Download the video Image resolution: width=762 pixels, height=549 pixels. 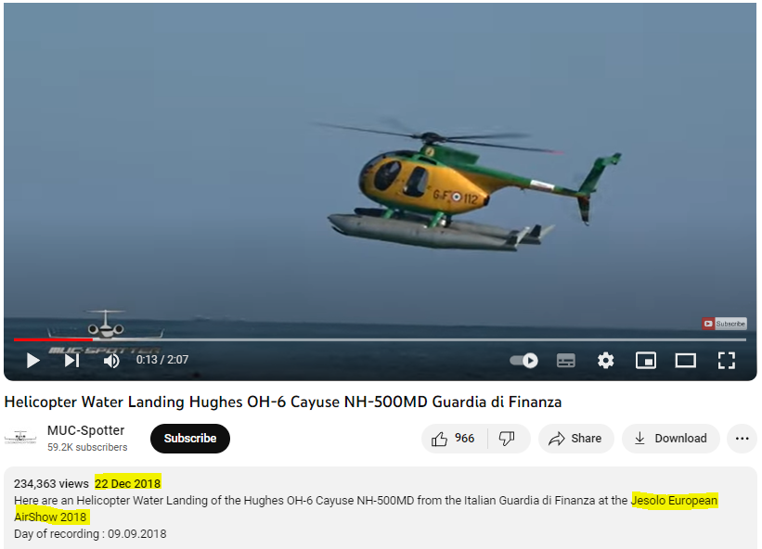[x=671, y=439]
